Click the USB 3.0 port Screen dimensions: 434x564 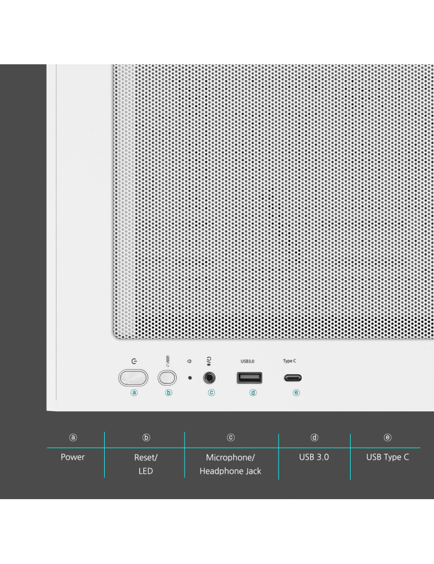point(249,377)
